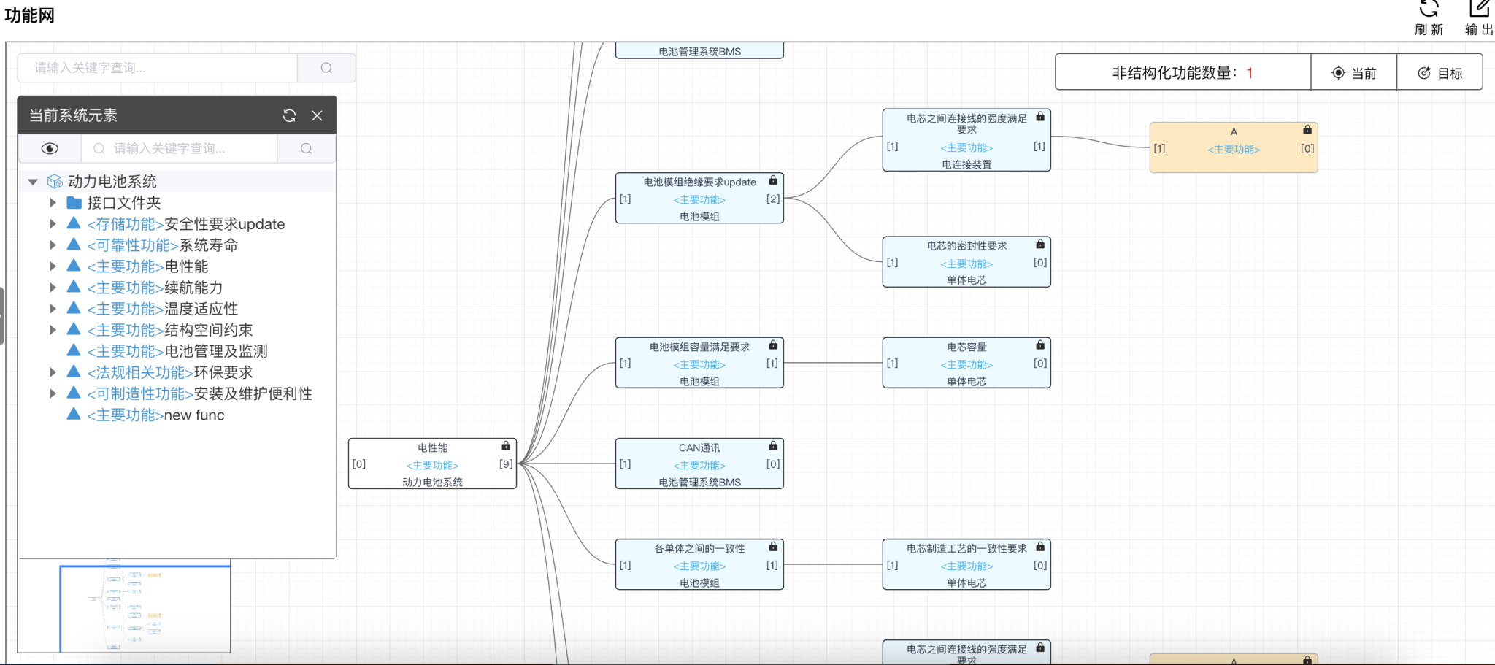Click lock icon on 电性能 node
This screenshot has height=665, width=1495.
click(x=506, y=446)
